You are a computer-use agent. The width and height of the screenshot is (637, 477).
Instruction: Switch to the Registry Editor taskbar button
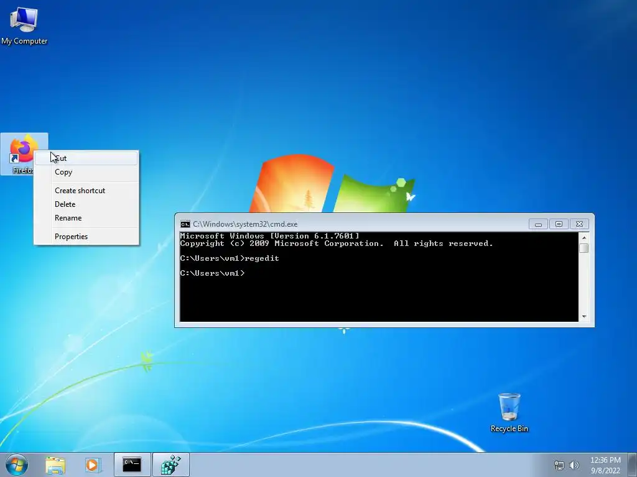(x=171, y=465)
